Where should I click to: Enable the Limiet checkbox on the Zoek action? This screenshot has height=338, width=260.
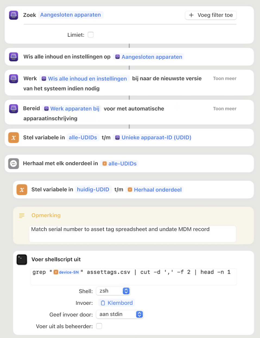(x=90, y=35)
